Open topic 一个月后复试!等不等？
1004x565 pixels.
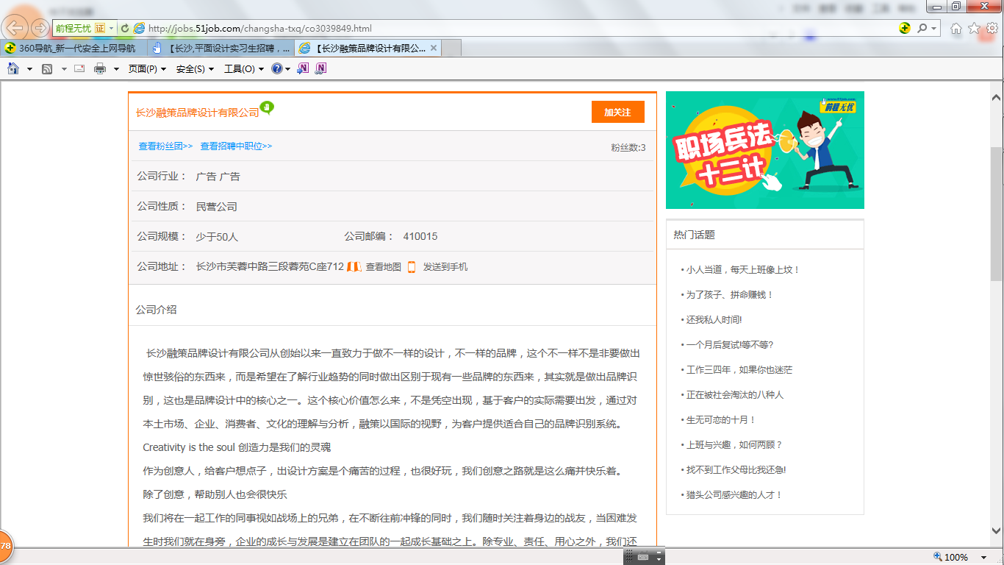pos(730,345)
